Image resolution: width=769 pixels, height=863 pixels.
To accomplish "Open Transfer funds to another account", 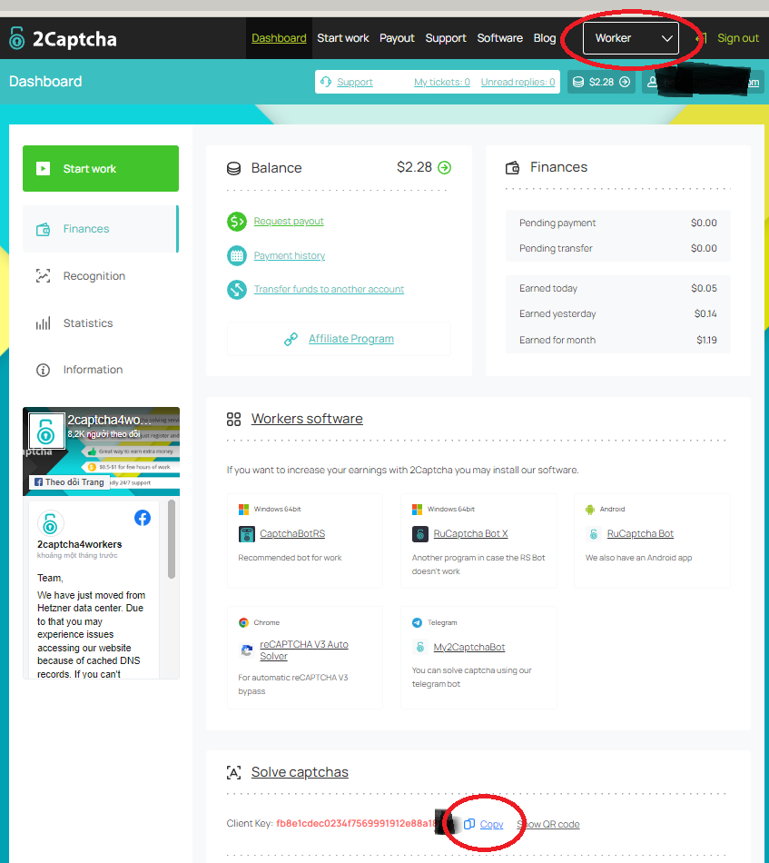I will (329, 290).
